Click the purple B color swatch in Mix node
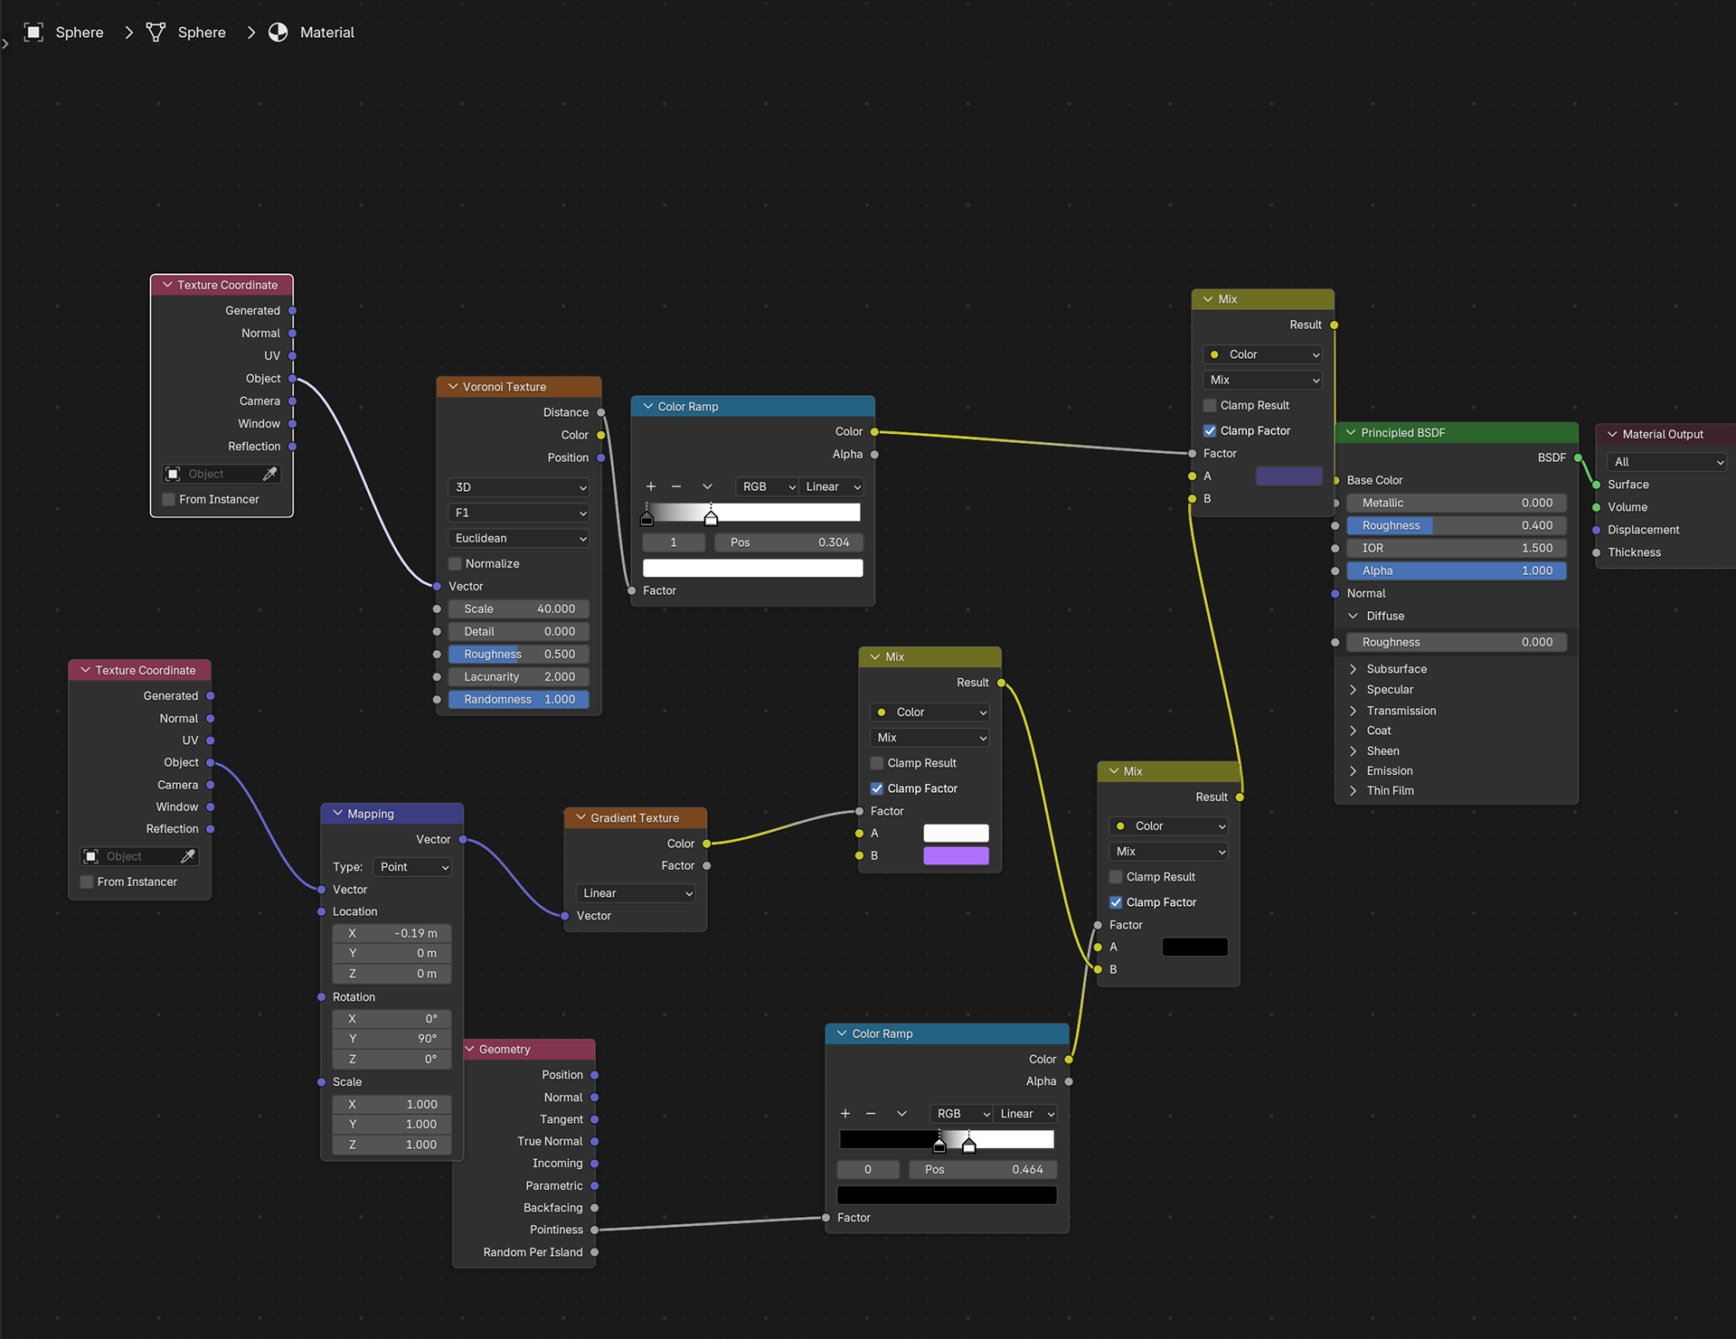The height and width of the screenshot is (1339, 1736). (x=956, y=855)
